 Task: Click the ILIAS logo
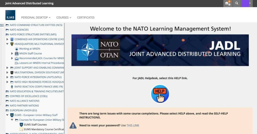(x=10, y=15)
